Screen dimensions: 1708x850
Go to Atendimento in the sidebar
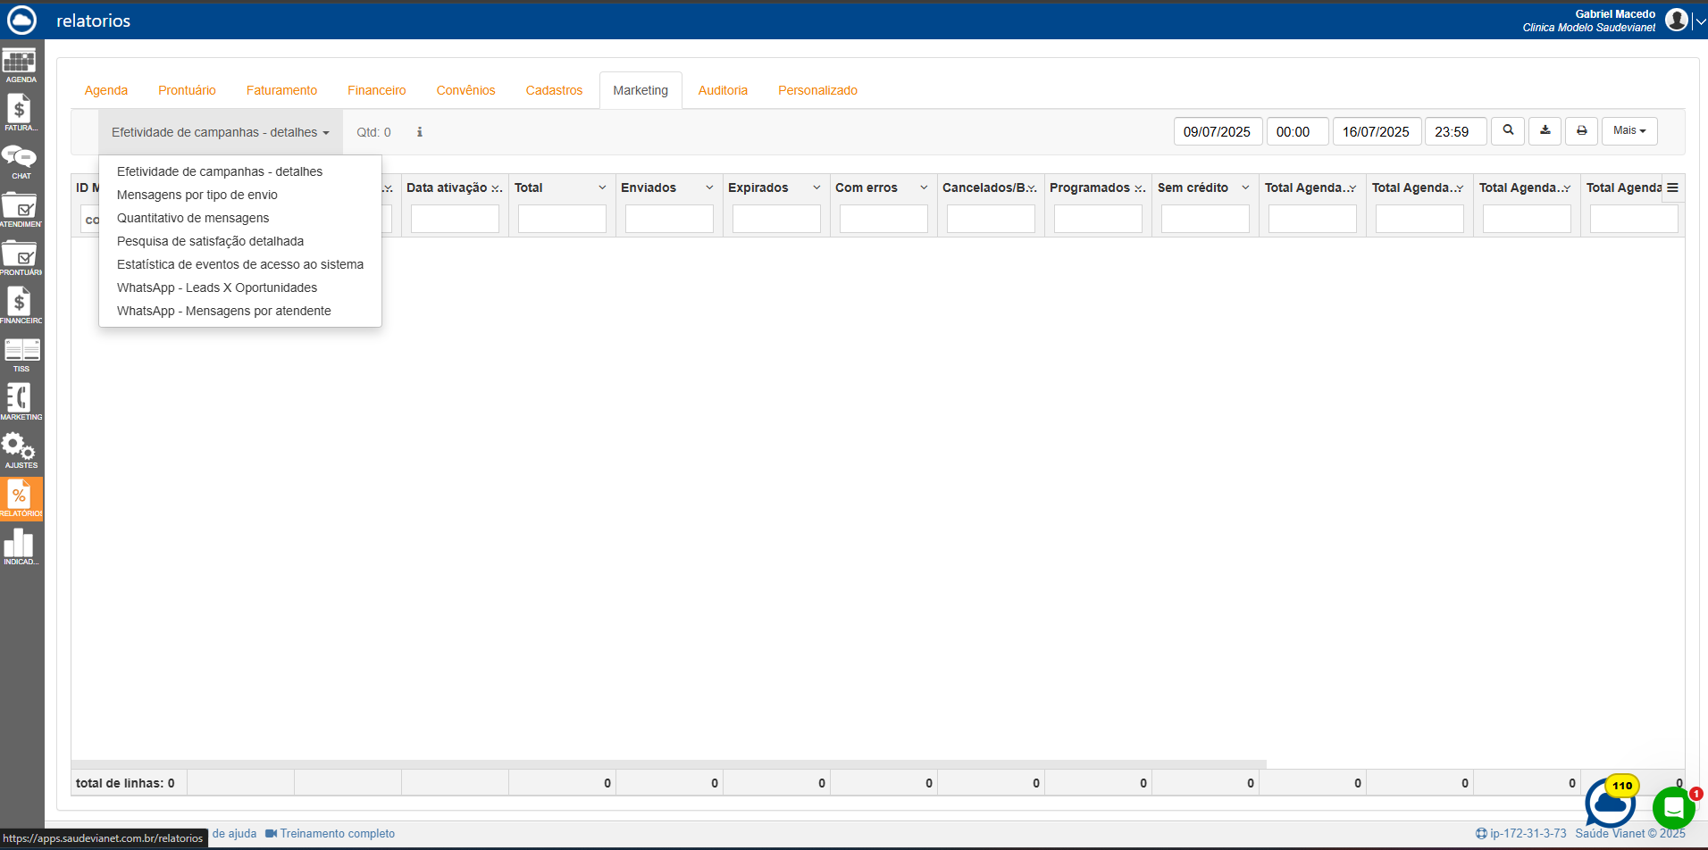click(x=20, y=211)
